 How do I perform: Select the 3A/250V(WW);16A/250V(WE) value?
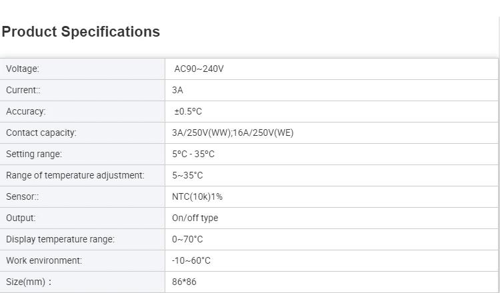click(233, 133)
